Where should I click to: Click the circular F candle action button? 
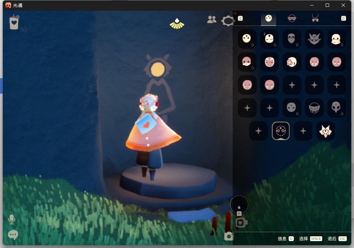239,205
